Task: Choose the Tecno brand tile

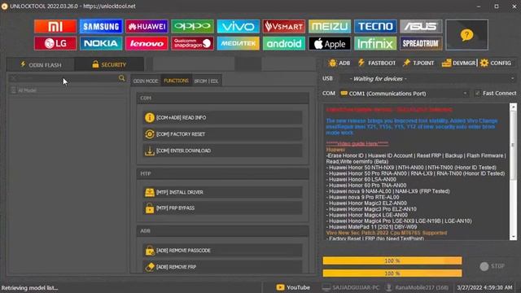Action: [375, 26]
